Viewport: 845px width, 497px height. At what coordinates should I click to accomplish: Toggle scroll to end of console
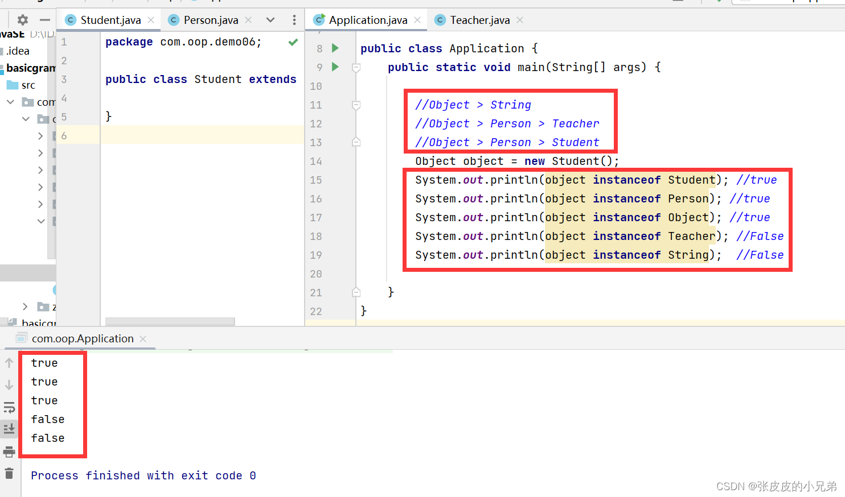[x=9, y=429]
